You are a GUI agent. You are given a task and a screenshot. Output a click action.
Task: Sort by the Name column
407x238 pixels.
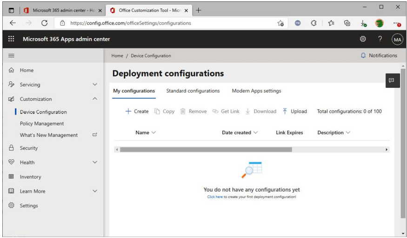(145, 133)
